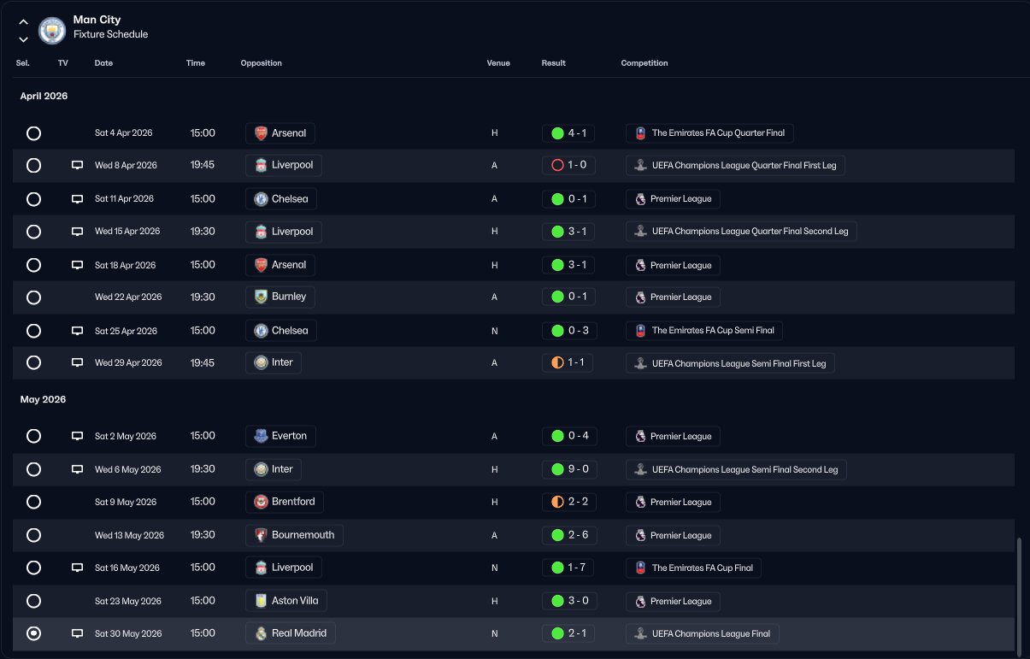Click Liverpool crest in FA Cup Final row
1030x659 pixels.
261,568
